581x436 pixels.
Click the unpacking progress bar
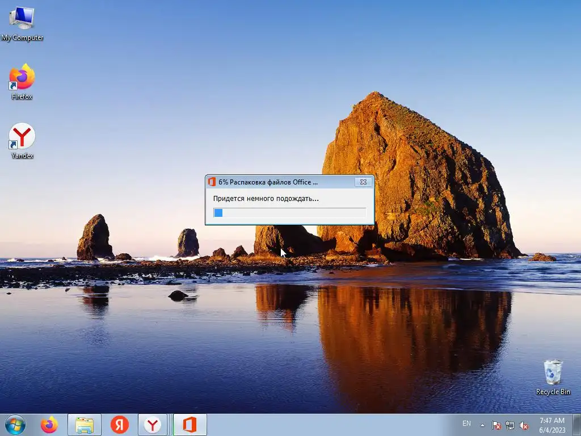[x=290, y=212]
